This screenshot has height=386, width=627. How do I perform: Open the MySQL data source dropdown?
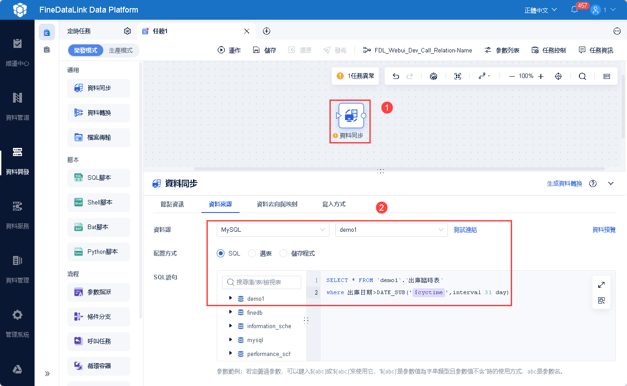pyautogui.click(x=273, y=230)
